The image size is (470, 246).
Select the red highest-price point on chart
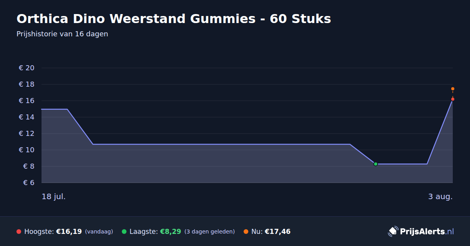pos(453,99)
